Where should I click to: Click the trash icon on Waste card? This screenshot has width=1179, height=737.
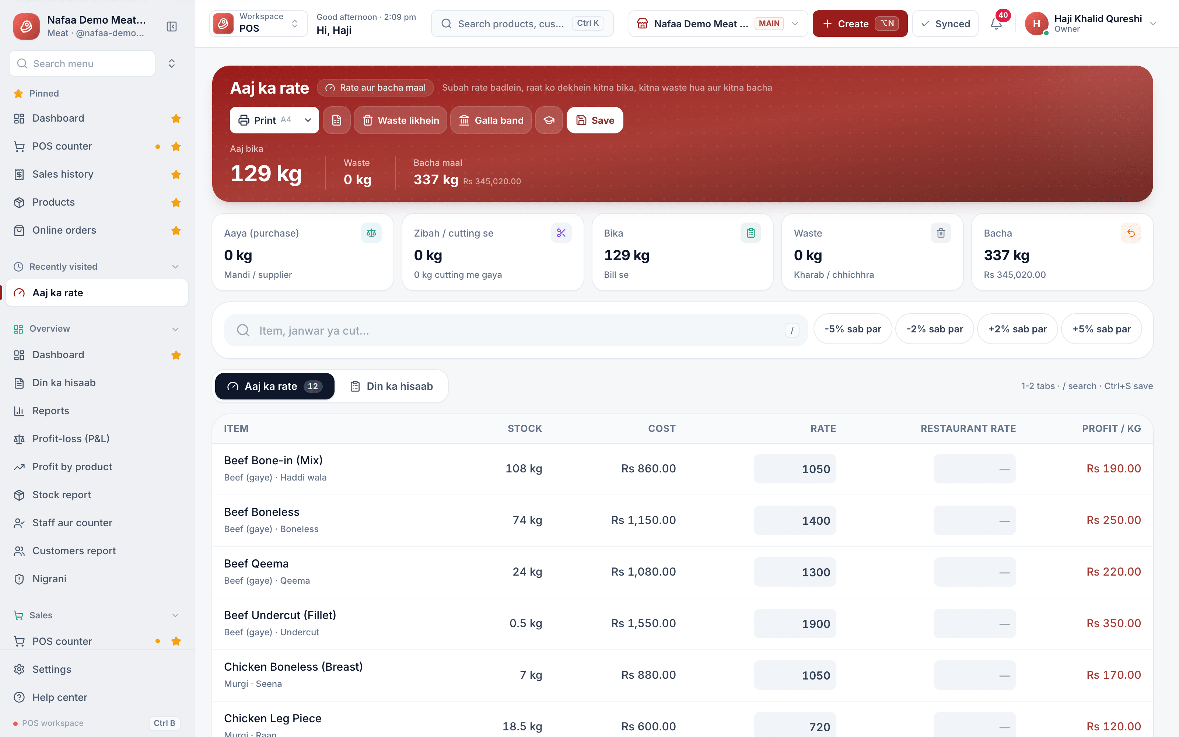(x=941, y=233)
